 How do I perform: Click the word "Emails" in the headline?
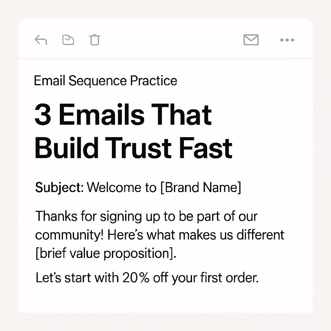(x=102, y=115)
